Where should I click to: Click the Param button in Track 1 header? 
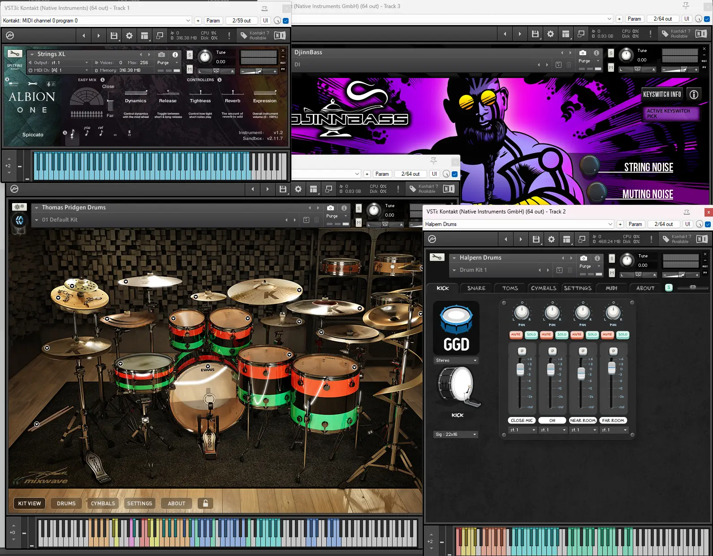click(213, 21)
